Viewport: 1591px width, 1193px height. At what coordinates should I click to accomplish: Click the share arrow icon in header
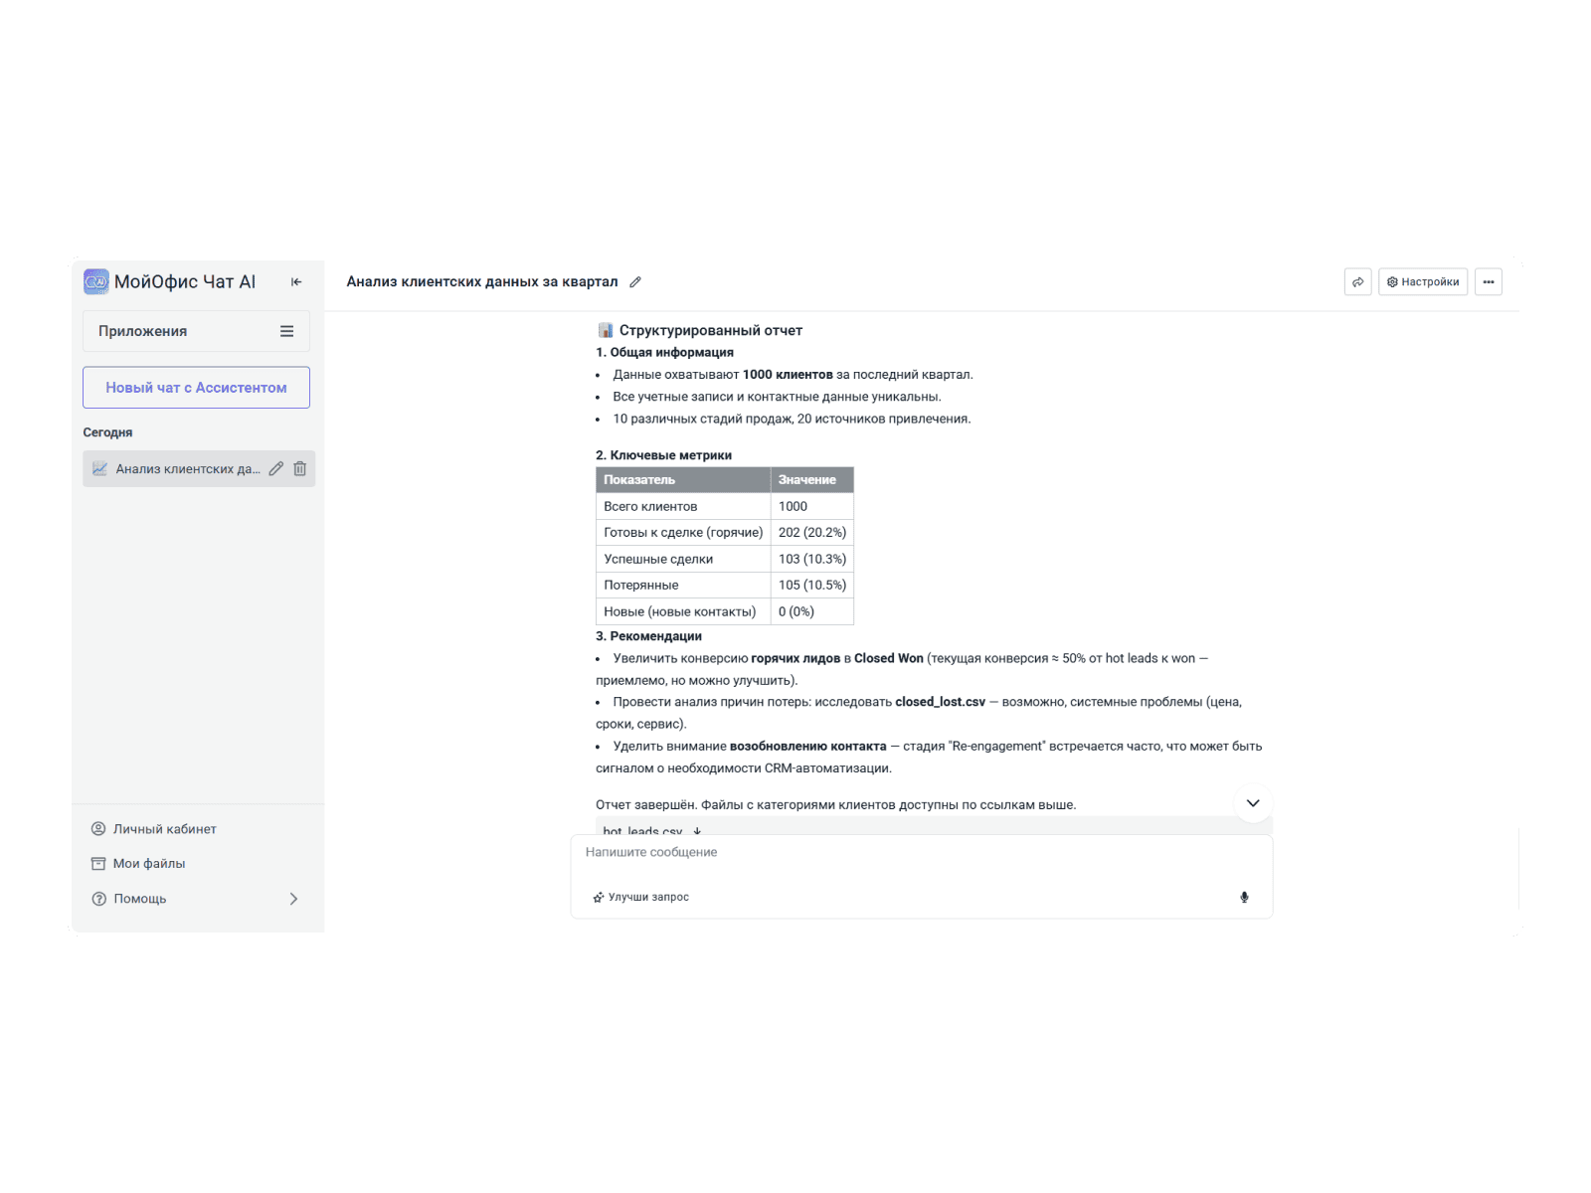1357,282
